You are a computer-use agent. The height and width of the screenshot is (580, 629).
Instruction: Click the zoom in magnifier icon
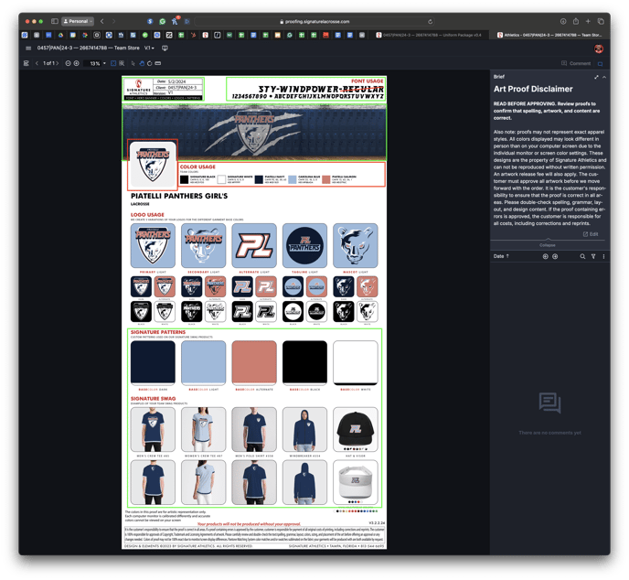click(x=76, y=64)
